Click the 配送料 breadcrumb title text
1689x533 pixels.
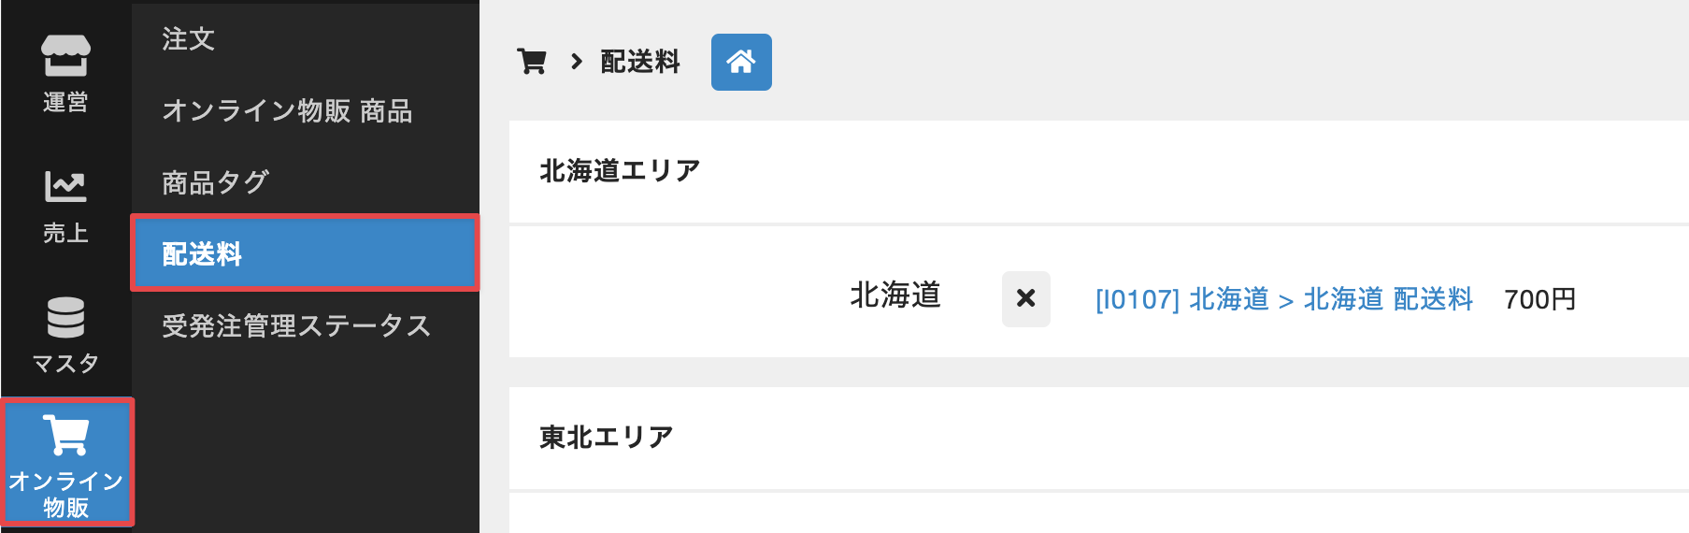[640, 62]
